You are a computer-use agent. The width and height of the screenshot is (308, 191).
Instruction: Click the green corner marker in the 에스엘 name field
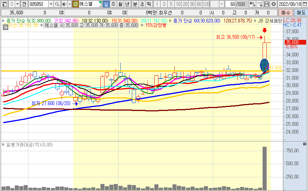click(100, 3)
